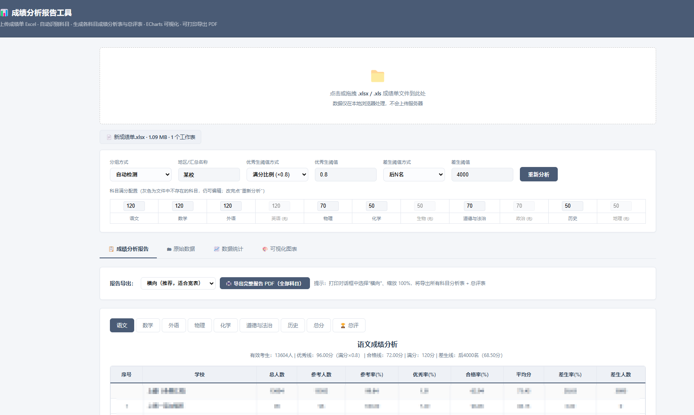Select the 语文 subject tab

pyautogui.click(x=122, y=325)
